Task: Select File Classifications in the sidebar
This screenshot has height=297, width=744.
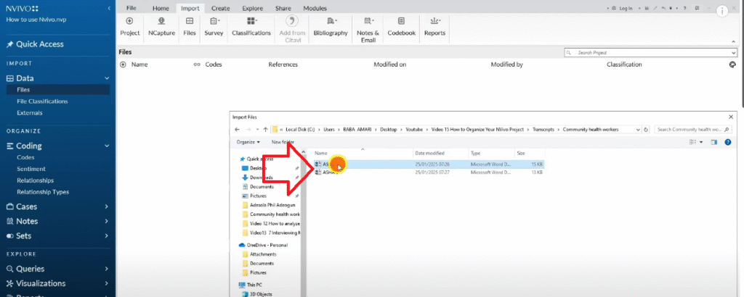Action: pos(42,101)
